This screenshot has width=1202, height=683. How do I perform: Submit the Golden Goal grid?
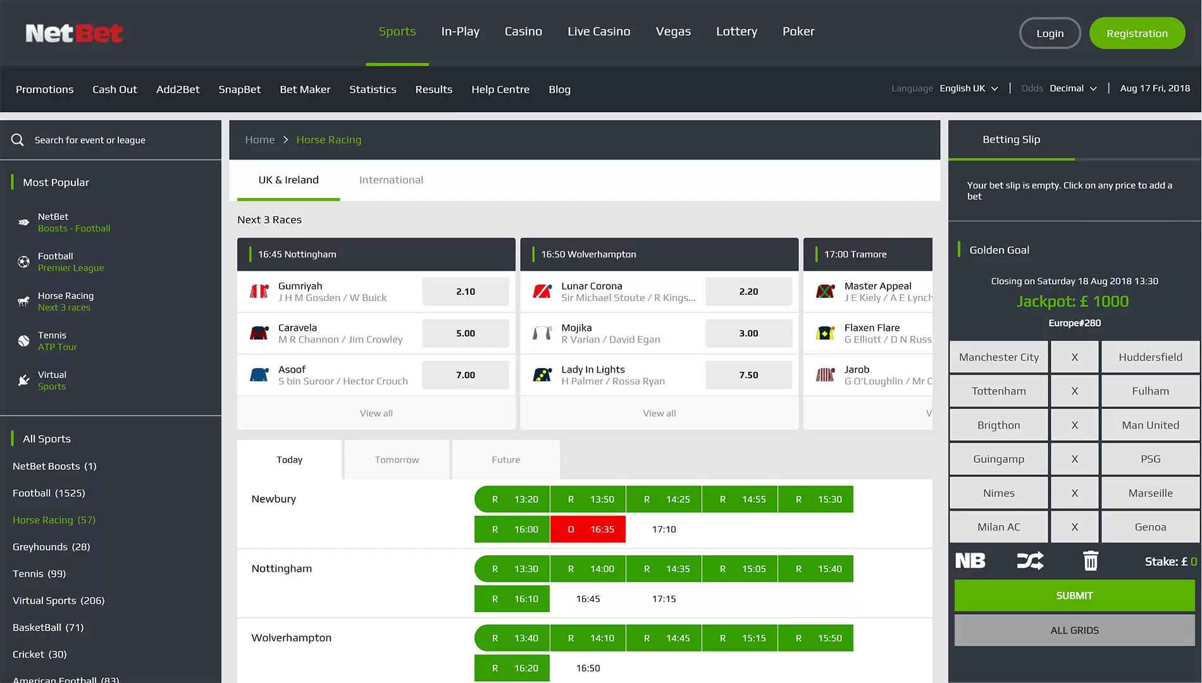[1074, 596]
